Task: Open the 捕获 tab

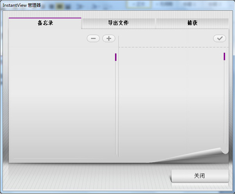Action: pyautogui.click(x=192, y=23)
